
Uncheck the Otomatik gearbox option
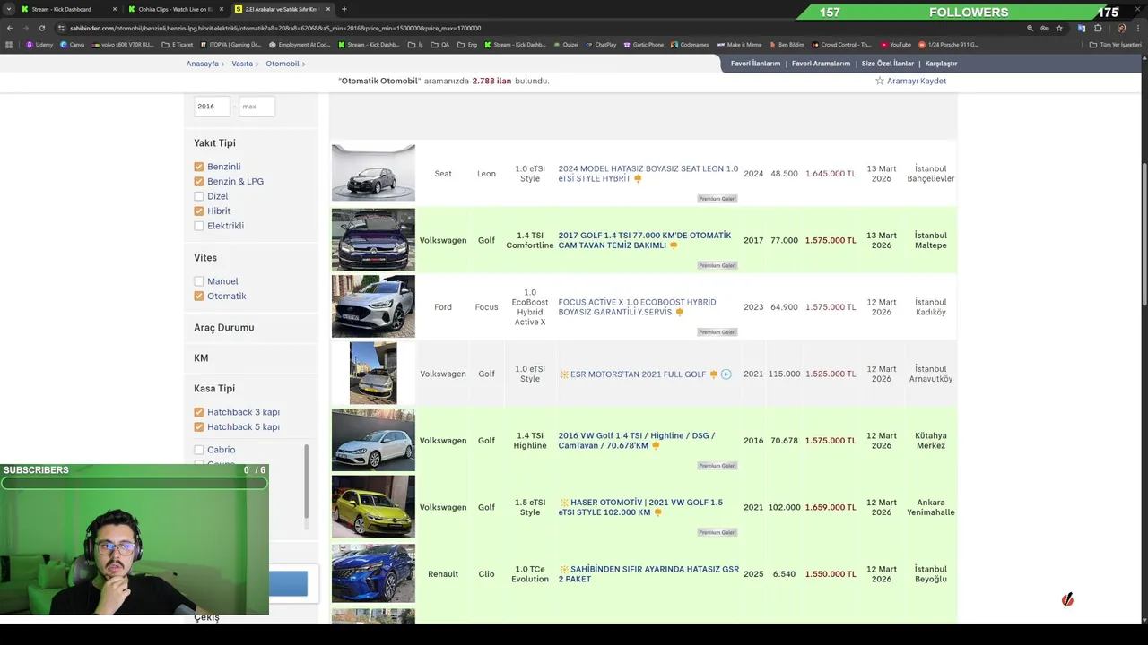pos(198,297)
